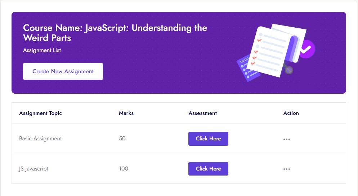Click the top red checkmark on the checklist

tap(259, 40)
